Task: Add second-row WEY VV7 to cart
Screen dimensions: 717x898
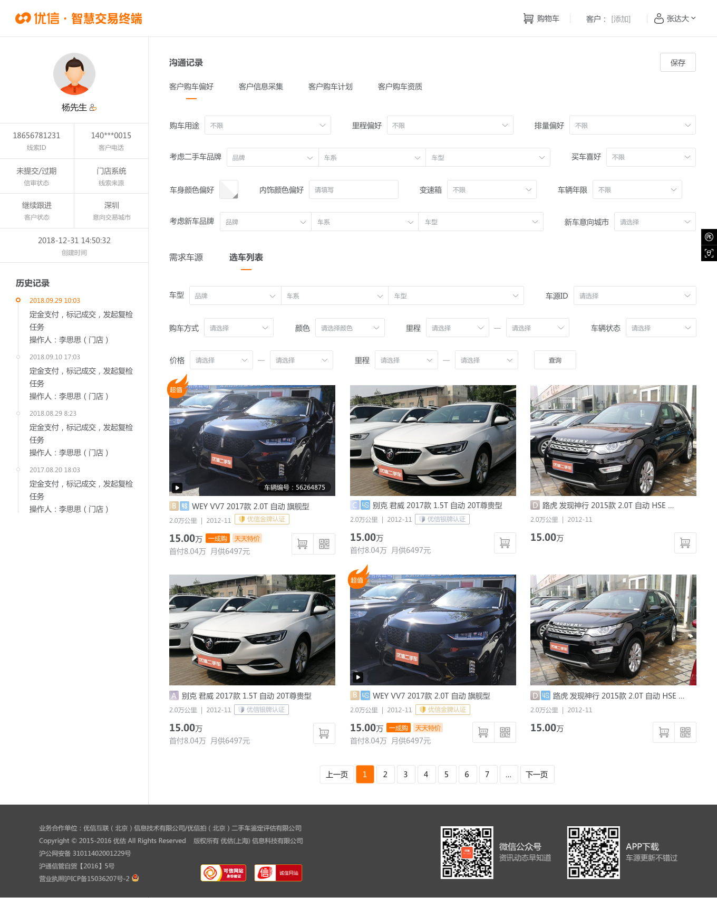Action: 483,732
